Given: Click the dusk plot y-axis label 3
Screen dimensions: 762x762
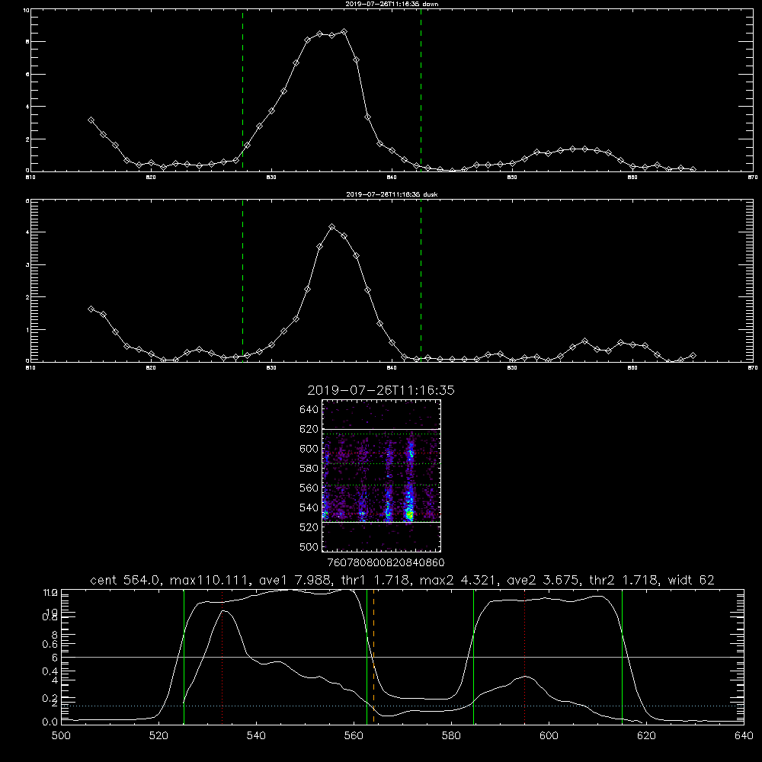Looking at the screenshot, I should 27,265.
